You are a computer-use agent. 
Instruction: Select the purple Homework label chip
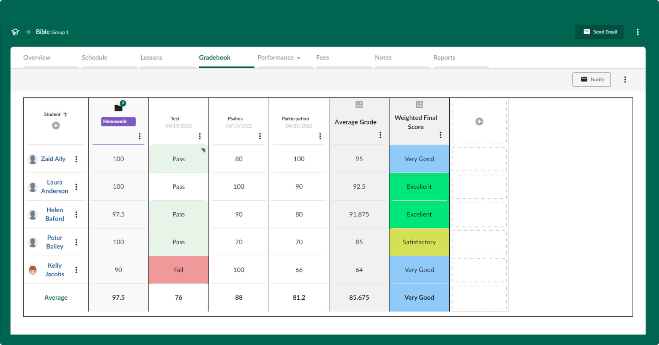click(118, 121)
